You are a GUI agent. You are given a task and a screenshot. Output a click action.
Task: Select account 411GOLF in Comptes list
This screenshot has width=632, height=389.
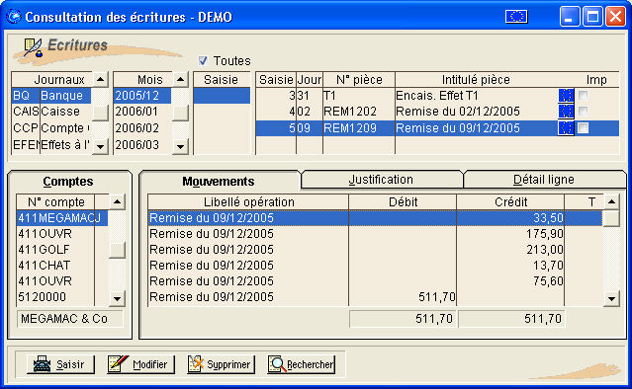(56, 250)
